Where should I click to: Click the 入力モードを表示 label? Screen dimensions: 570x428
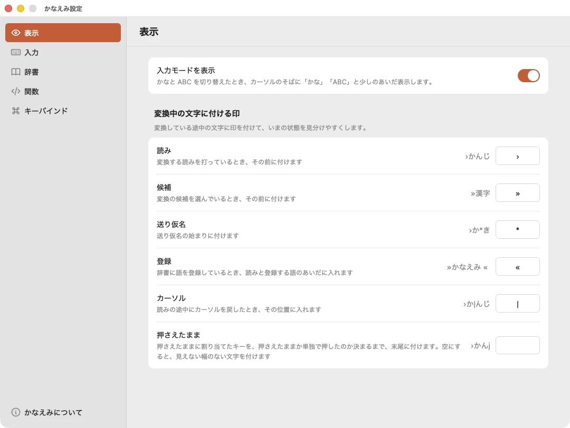click(186, 71)
